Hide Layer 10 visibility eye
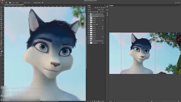This screenshot has height=102, width=181. (x=89, y=18)
